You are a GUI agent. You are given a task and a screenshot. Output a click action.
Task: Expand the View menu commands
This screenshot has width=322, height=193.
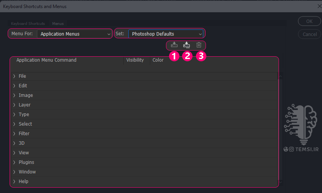(14, 153)
